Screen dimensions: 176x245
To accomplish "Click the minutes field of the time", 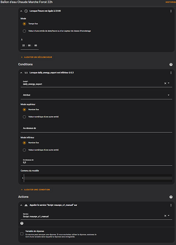I will 29,46.
